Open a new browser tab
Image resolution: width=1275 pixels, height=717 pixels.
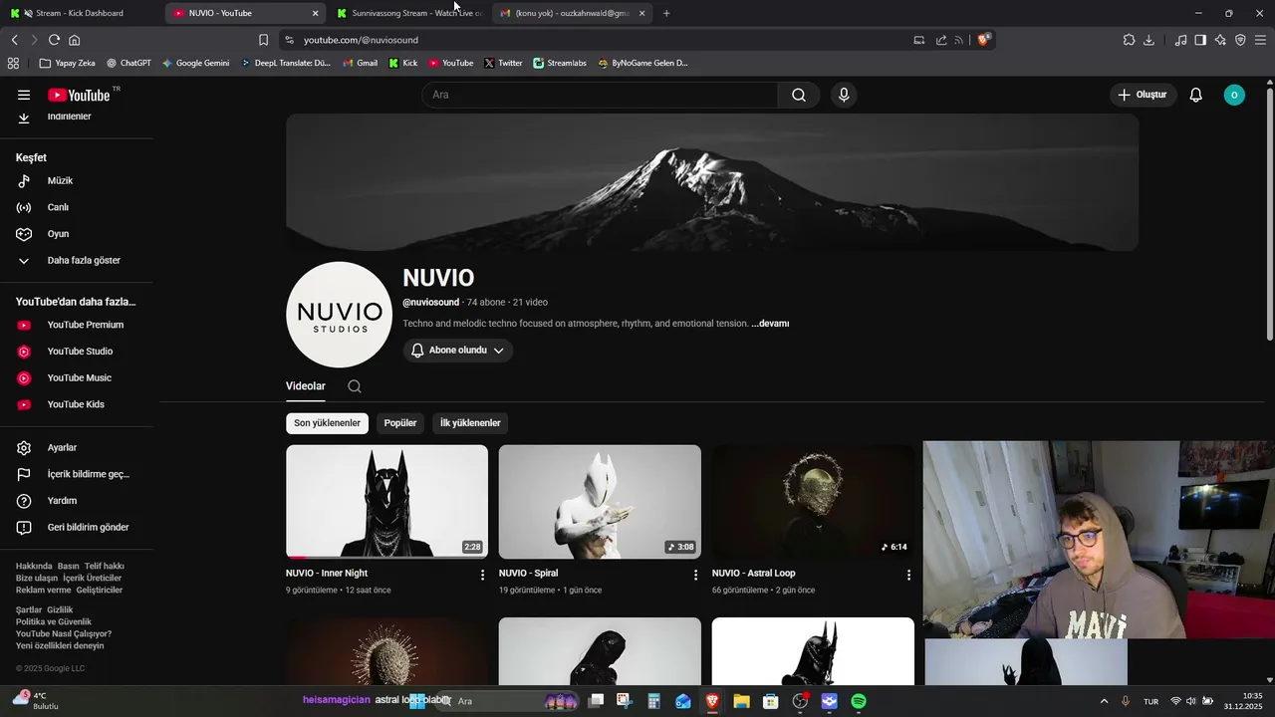click(666, 13)
